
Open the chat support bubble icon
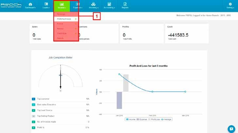click(231, 129)
